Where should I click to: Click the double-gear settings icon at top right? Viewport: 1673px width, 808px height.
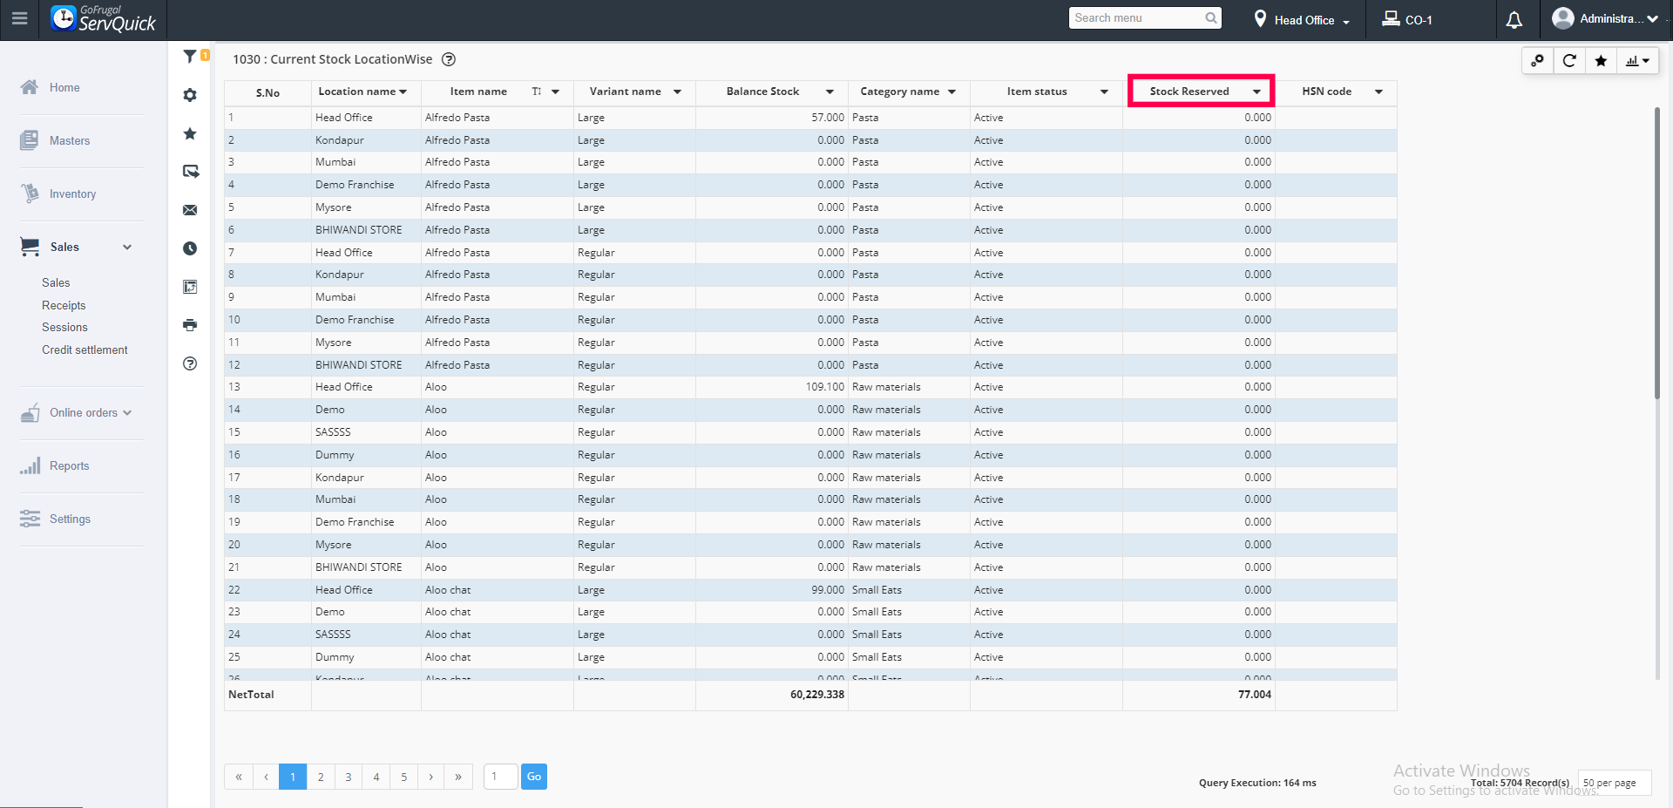1538,61
